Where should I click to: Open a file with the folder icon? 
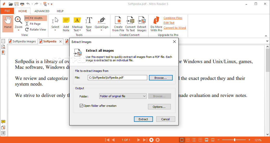coord(11,4)
